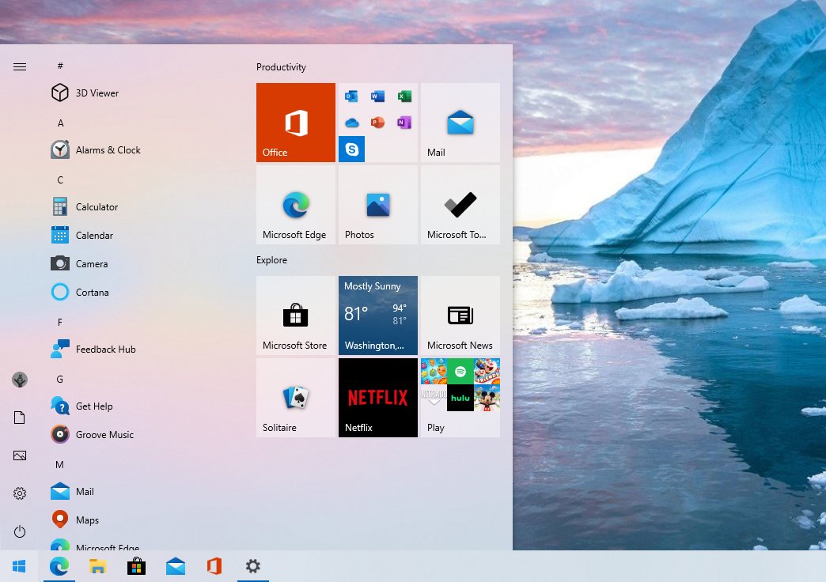Viewport: 826px width, 582px height.
Task: Click the user account button
Action: click(x=19, y=379)
